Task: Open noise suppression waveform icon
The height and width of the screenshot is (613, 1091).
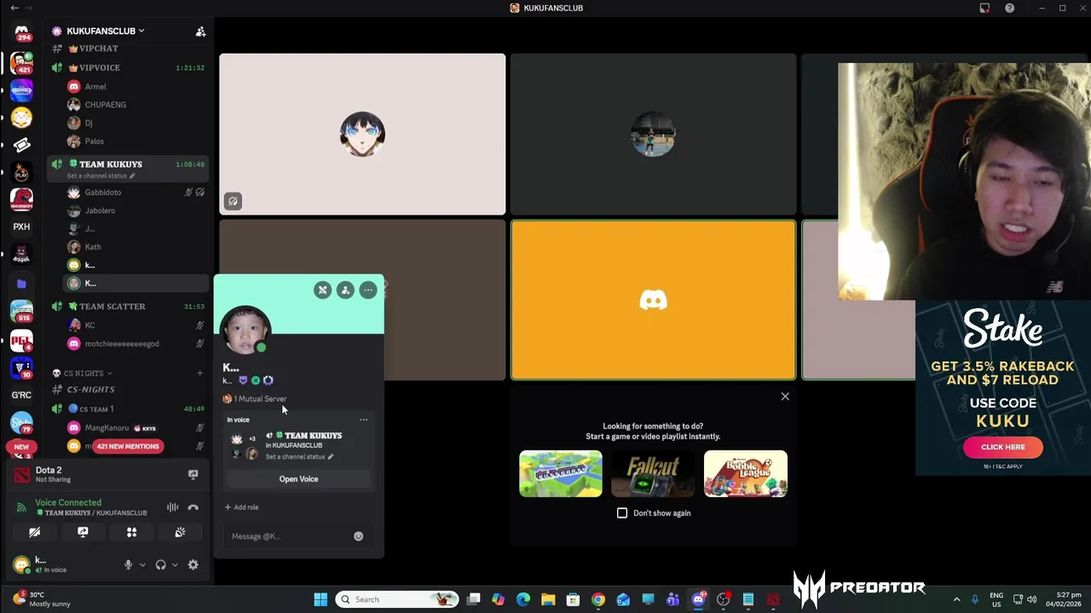Action: 172,507
